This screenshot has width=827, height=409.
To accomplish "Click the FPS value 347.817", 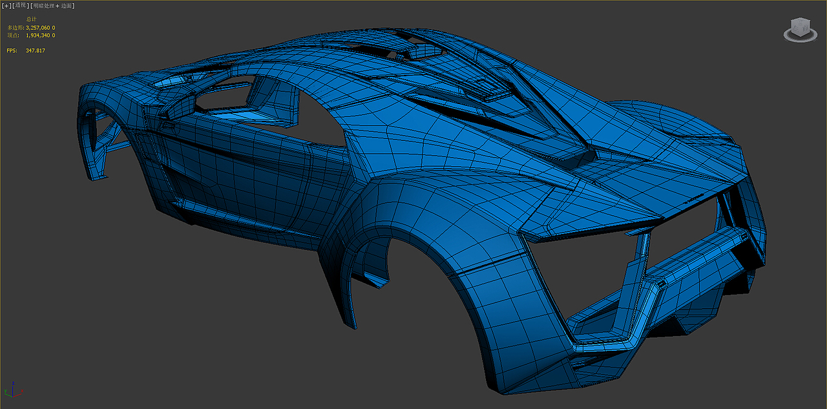I will point(35,50).
